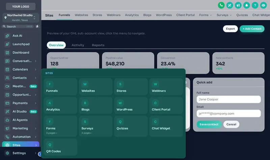Click the lightning bolt quick actions icon
Screen dimensions: 270x160
[x=37, y=27]
